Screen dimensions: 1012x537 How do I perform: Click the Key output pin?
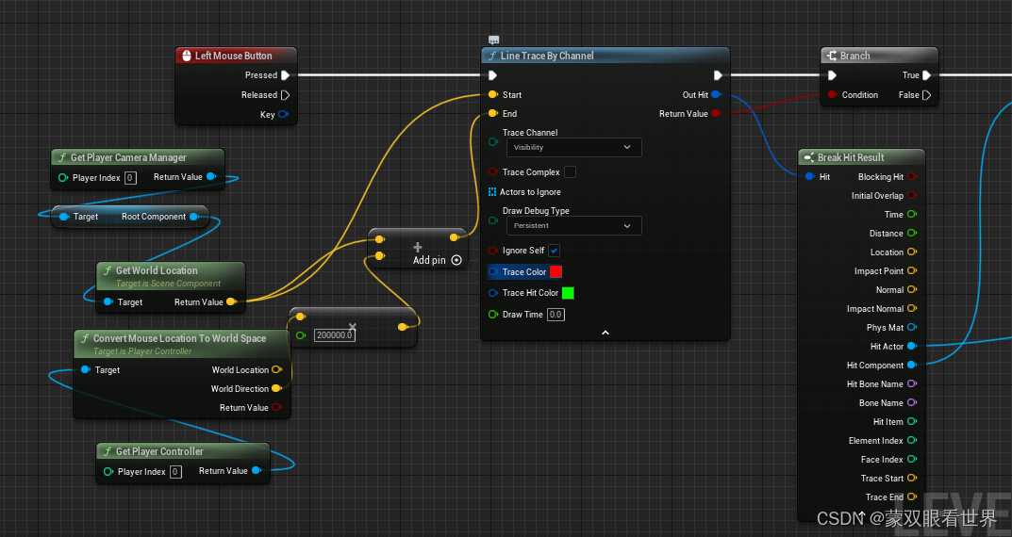(x=283, y=114)
